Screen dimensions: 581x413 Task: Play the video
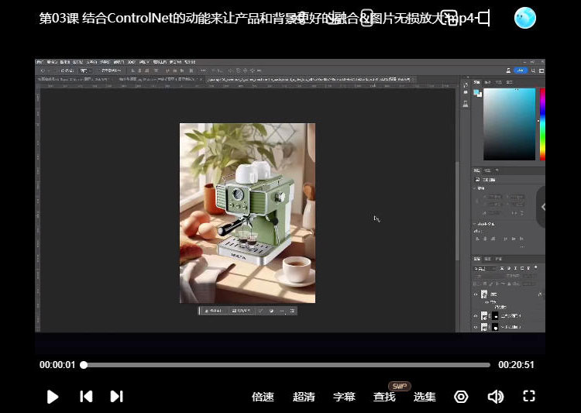(53, 397)
